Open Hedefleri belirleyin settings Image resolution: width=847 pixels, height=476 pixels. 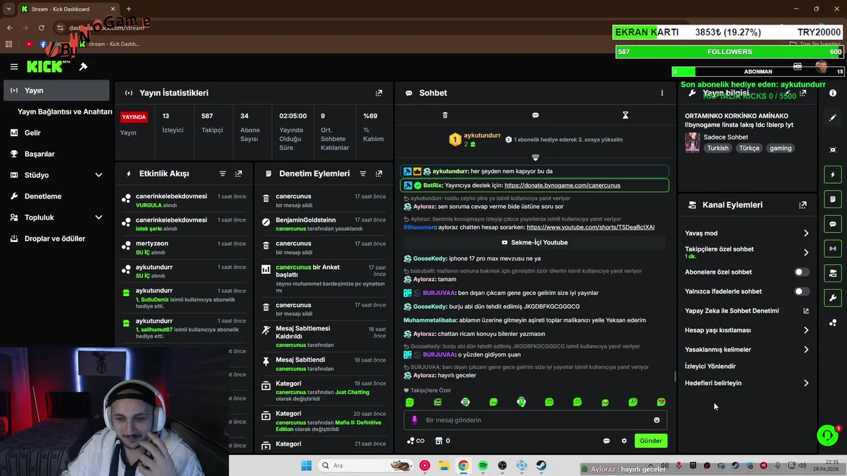point(747,383)
